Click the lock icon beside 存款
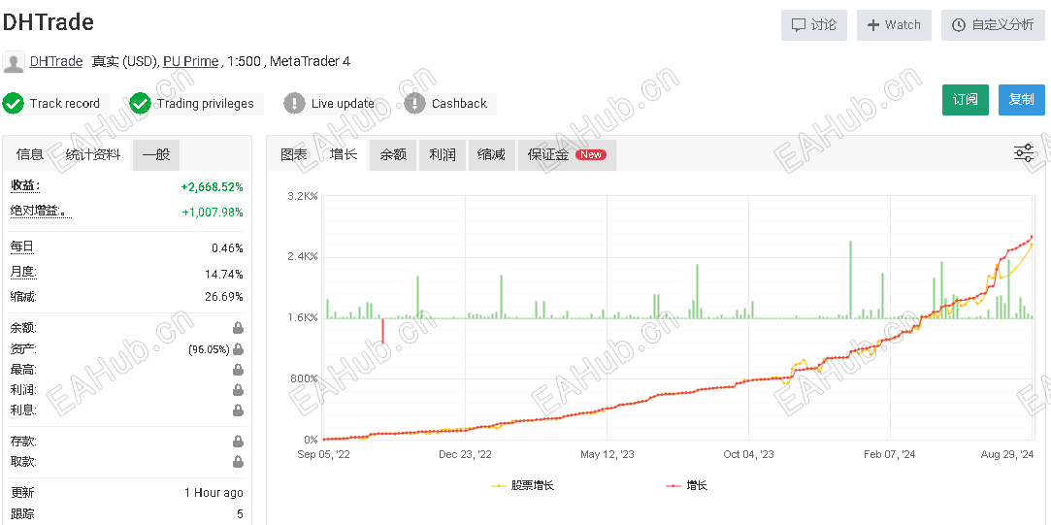Screen dimensions: 1051x525 (x=238, y=442)
